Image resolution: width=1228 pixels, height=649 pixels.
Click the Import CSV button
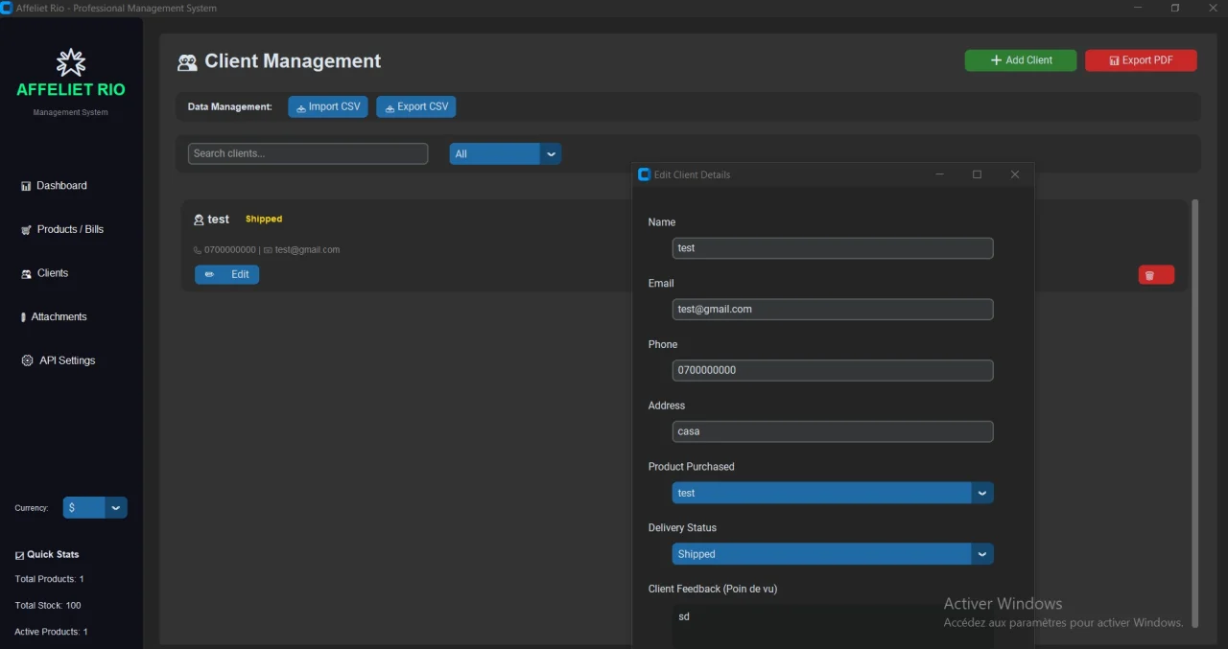[328, 107]
